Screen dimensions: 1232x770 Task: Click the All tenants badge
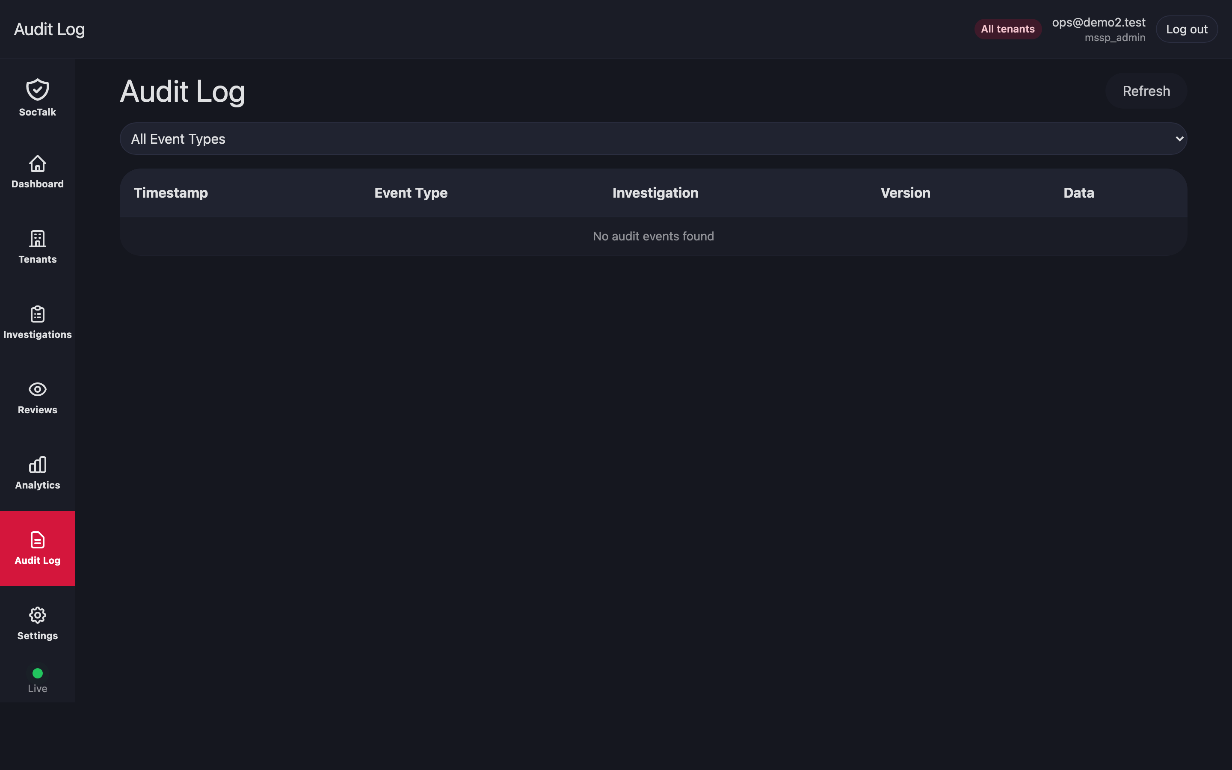click(1007, 29)
